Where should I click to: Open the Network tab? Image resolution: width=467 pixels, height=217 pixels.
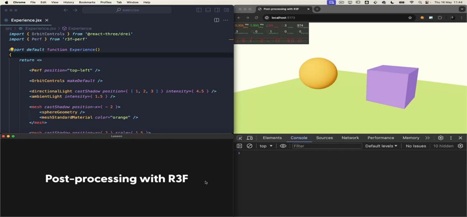350,138
